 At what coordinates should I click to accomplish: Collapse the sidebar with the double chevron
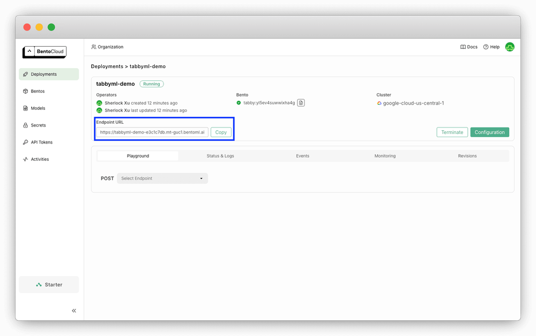[73, 310]
